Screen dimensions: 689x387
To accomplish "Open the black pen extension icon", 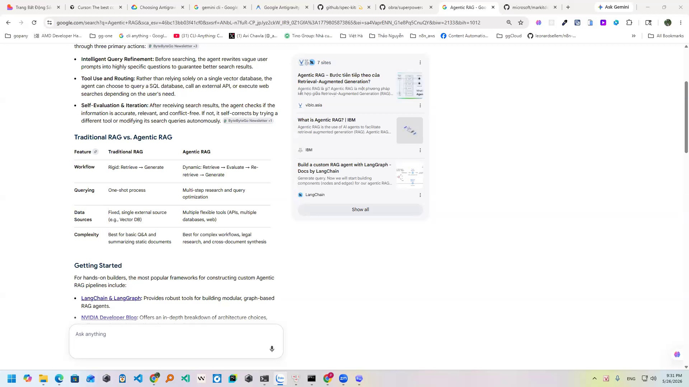I will (564, 23).
